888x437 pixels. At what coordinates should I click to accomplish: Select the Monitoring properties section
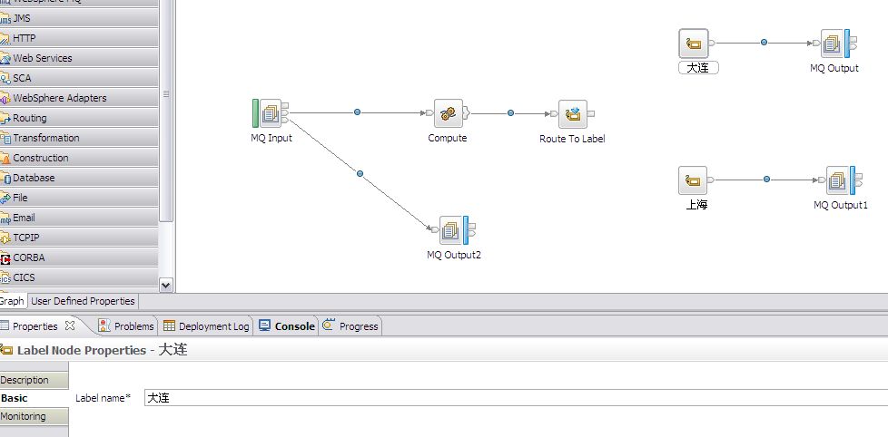34,416
